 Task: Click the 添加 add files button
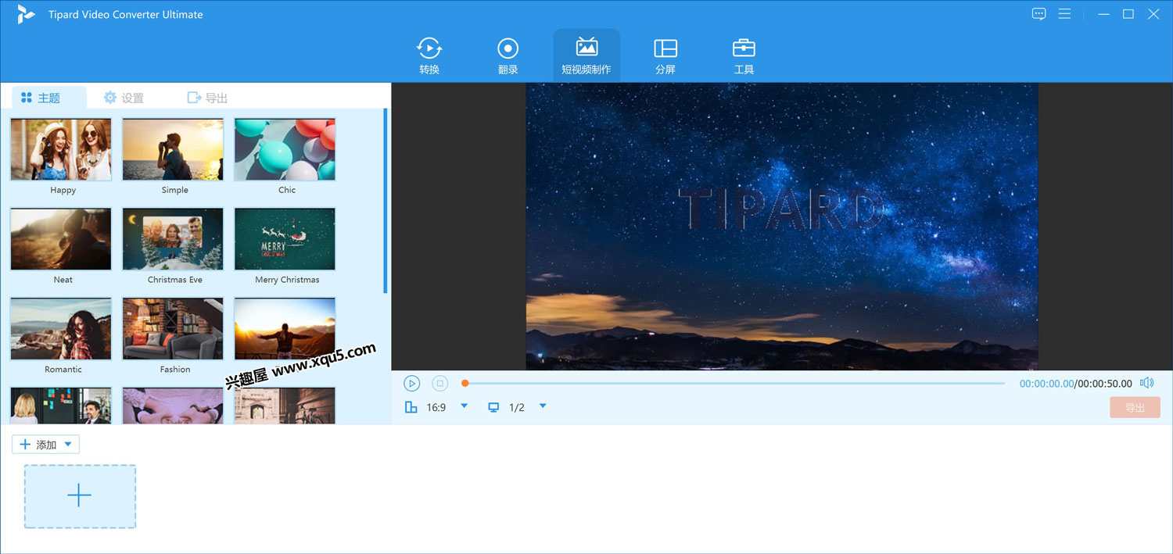point(38,445)
